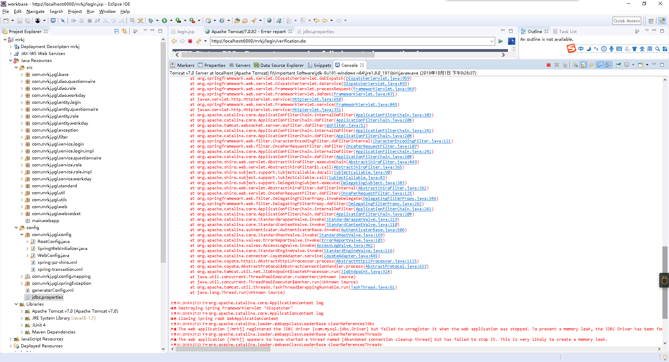Click the Debug bug icon
Screen dimensions: 669x362
point(151,21)
